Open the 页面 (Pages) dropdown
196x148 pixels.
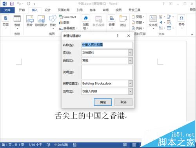[x=5, y=22]
